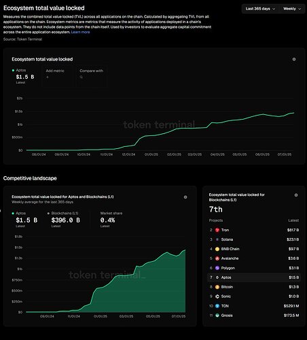
Task: Click the $396.0 B Blockchains value
Action: click(66, 220)
